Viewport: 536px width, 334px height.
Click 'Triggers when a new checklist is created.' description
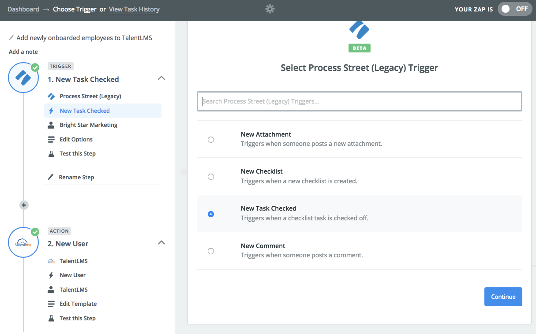pos(299,181)
